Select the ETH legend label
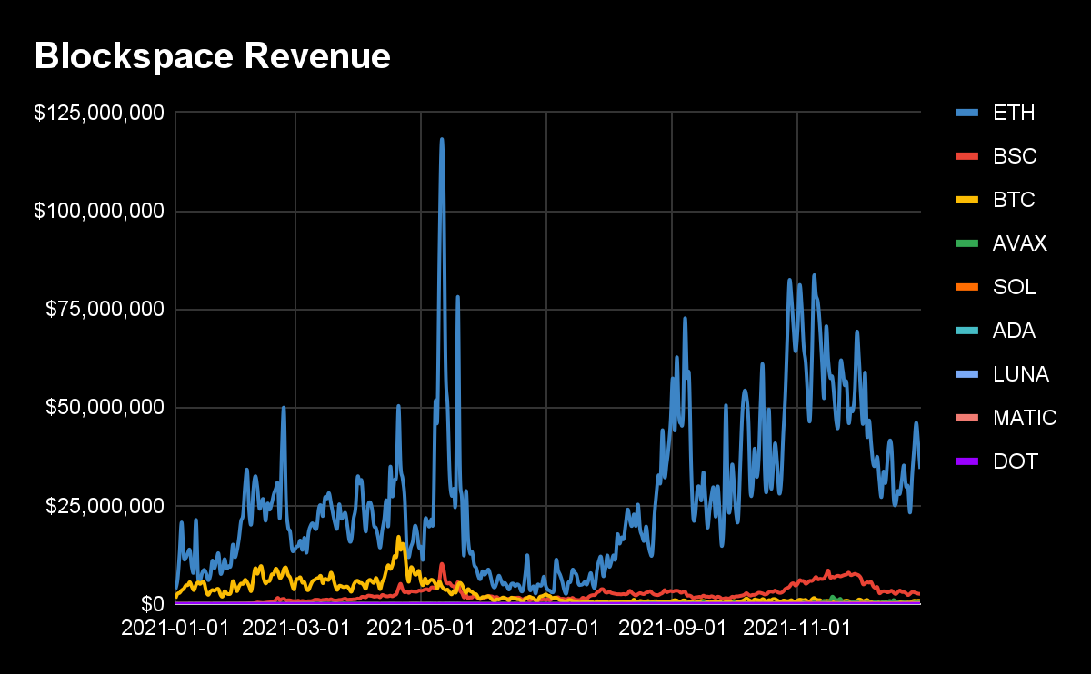 coord(1013,113)
